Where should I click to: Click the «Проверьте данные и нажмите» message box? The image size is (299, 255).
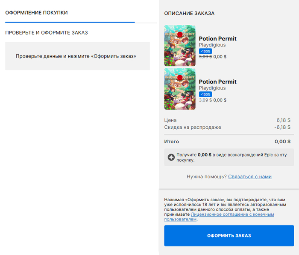pos(77,56)
